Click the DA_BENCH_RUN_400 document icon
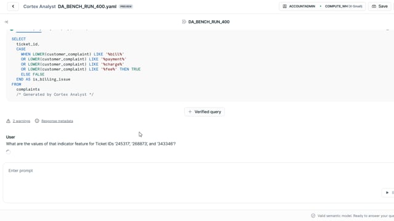 184,22
